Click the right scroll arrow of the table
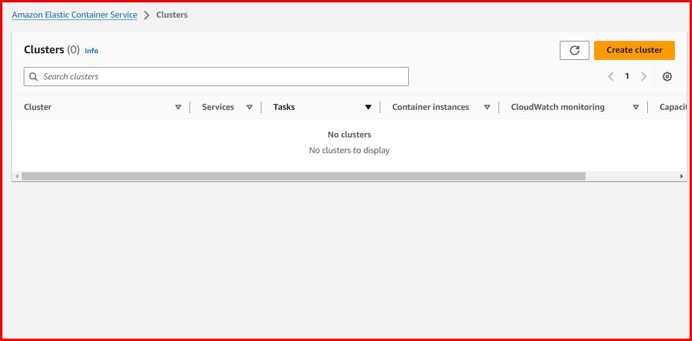Image resolution: width=692 pixels, height=341 pixels. [x=682, y=176]
